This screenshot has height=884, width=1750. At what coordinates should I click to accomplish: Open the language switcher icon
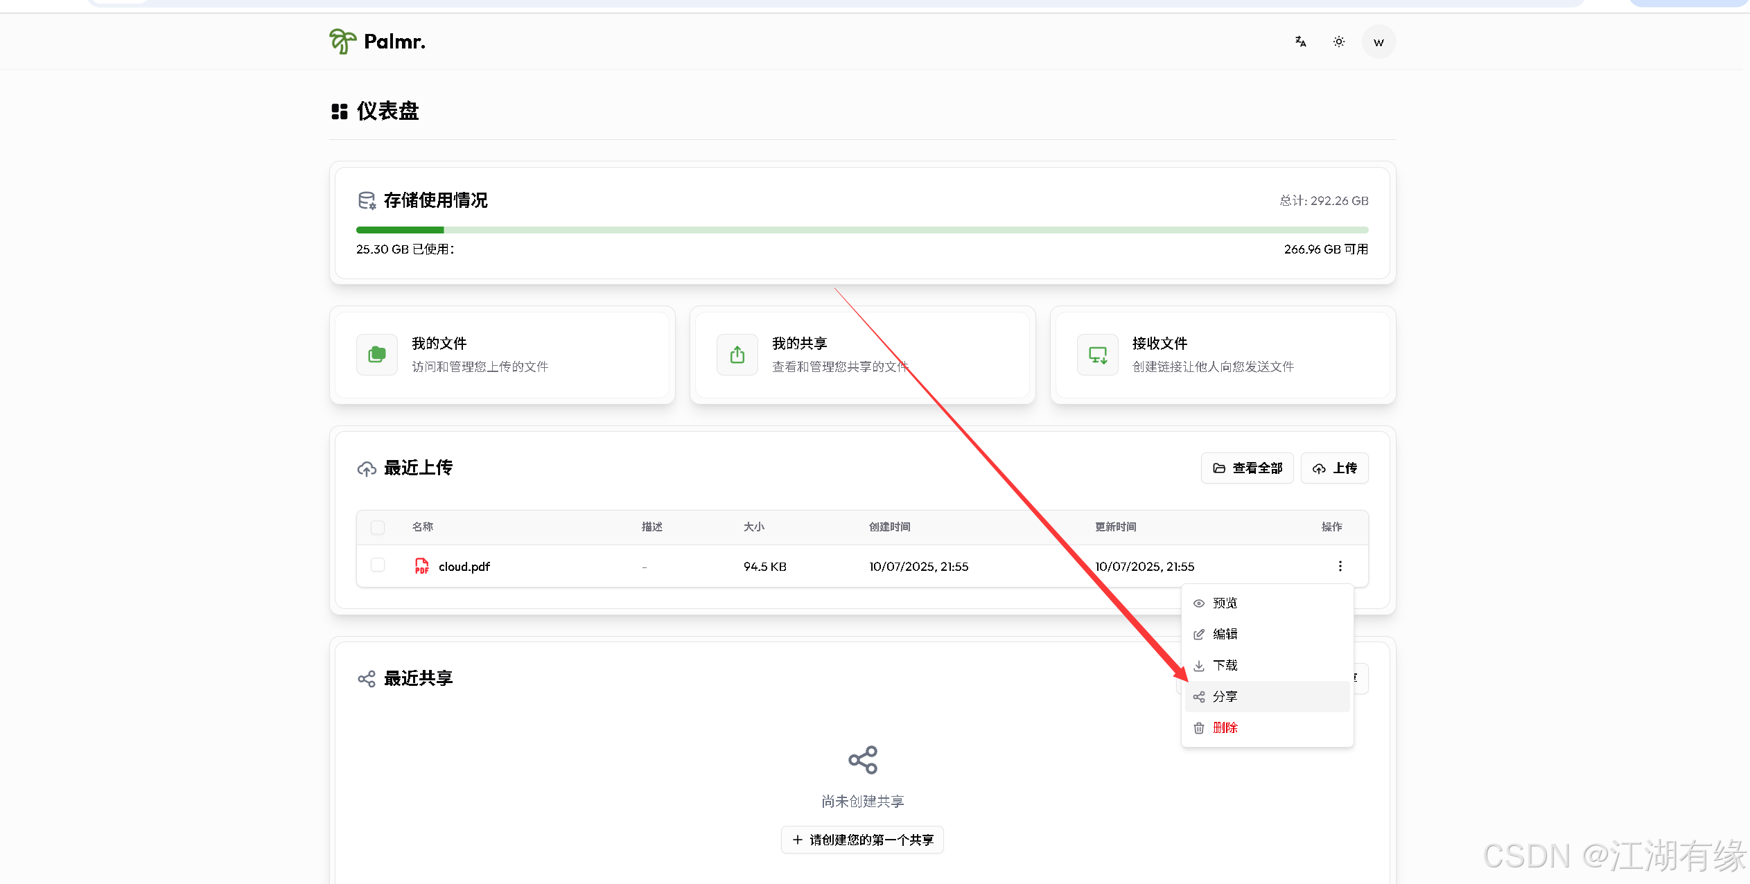pos(1300,42)
